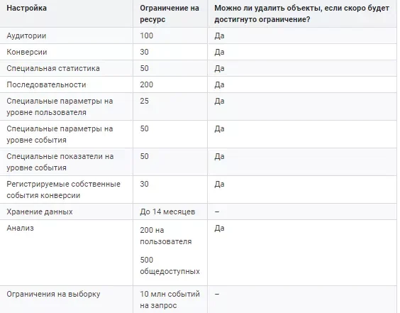Select the «До 14 месяцев» cell

[167, 212]
